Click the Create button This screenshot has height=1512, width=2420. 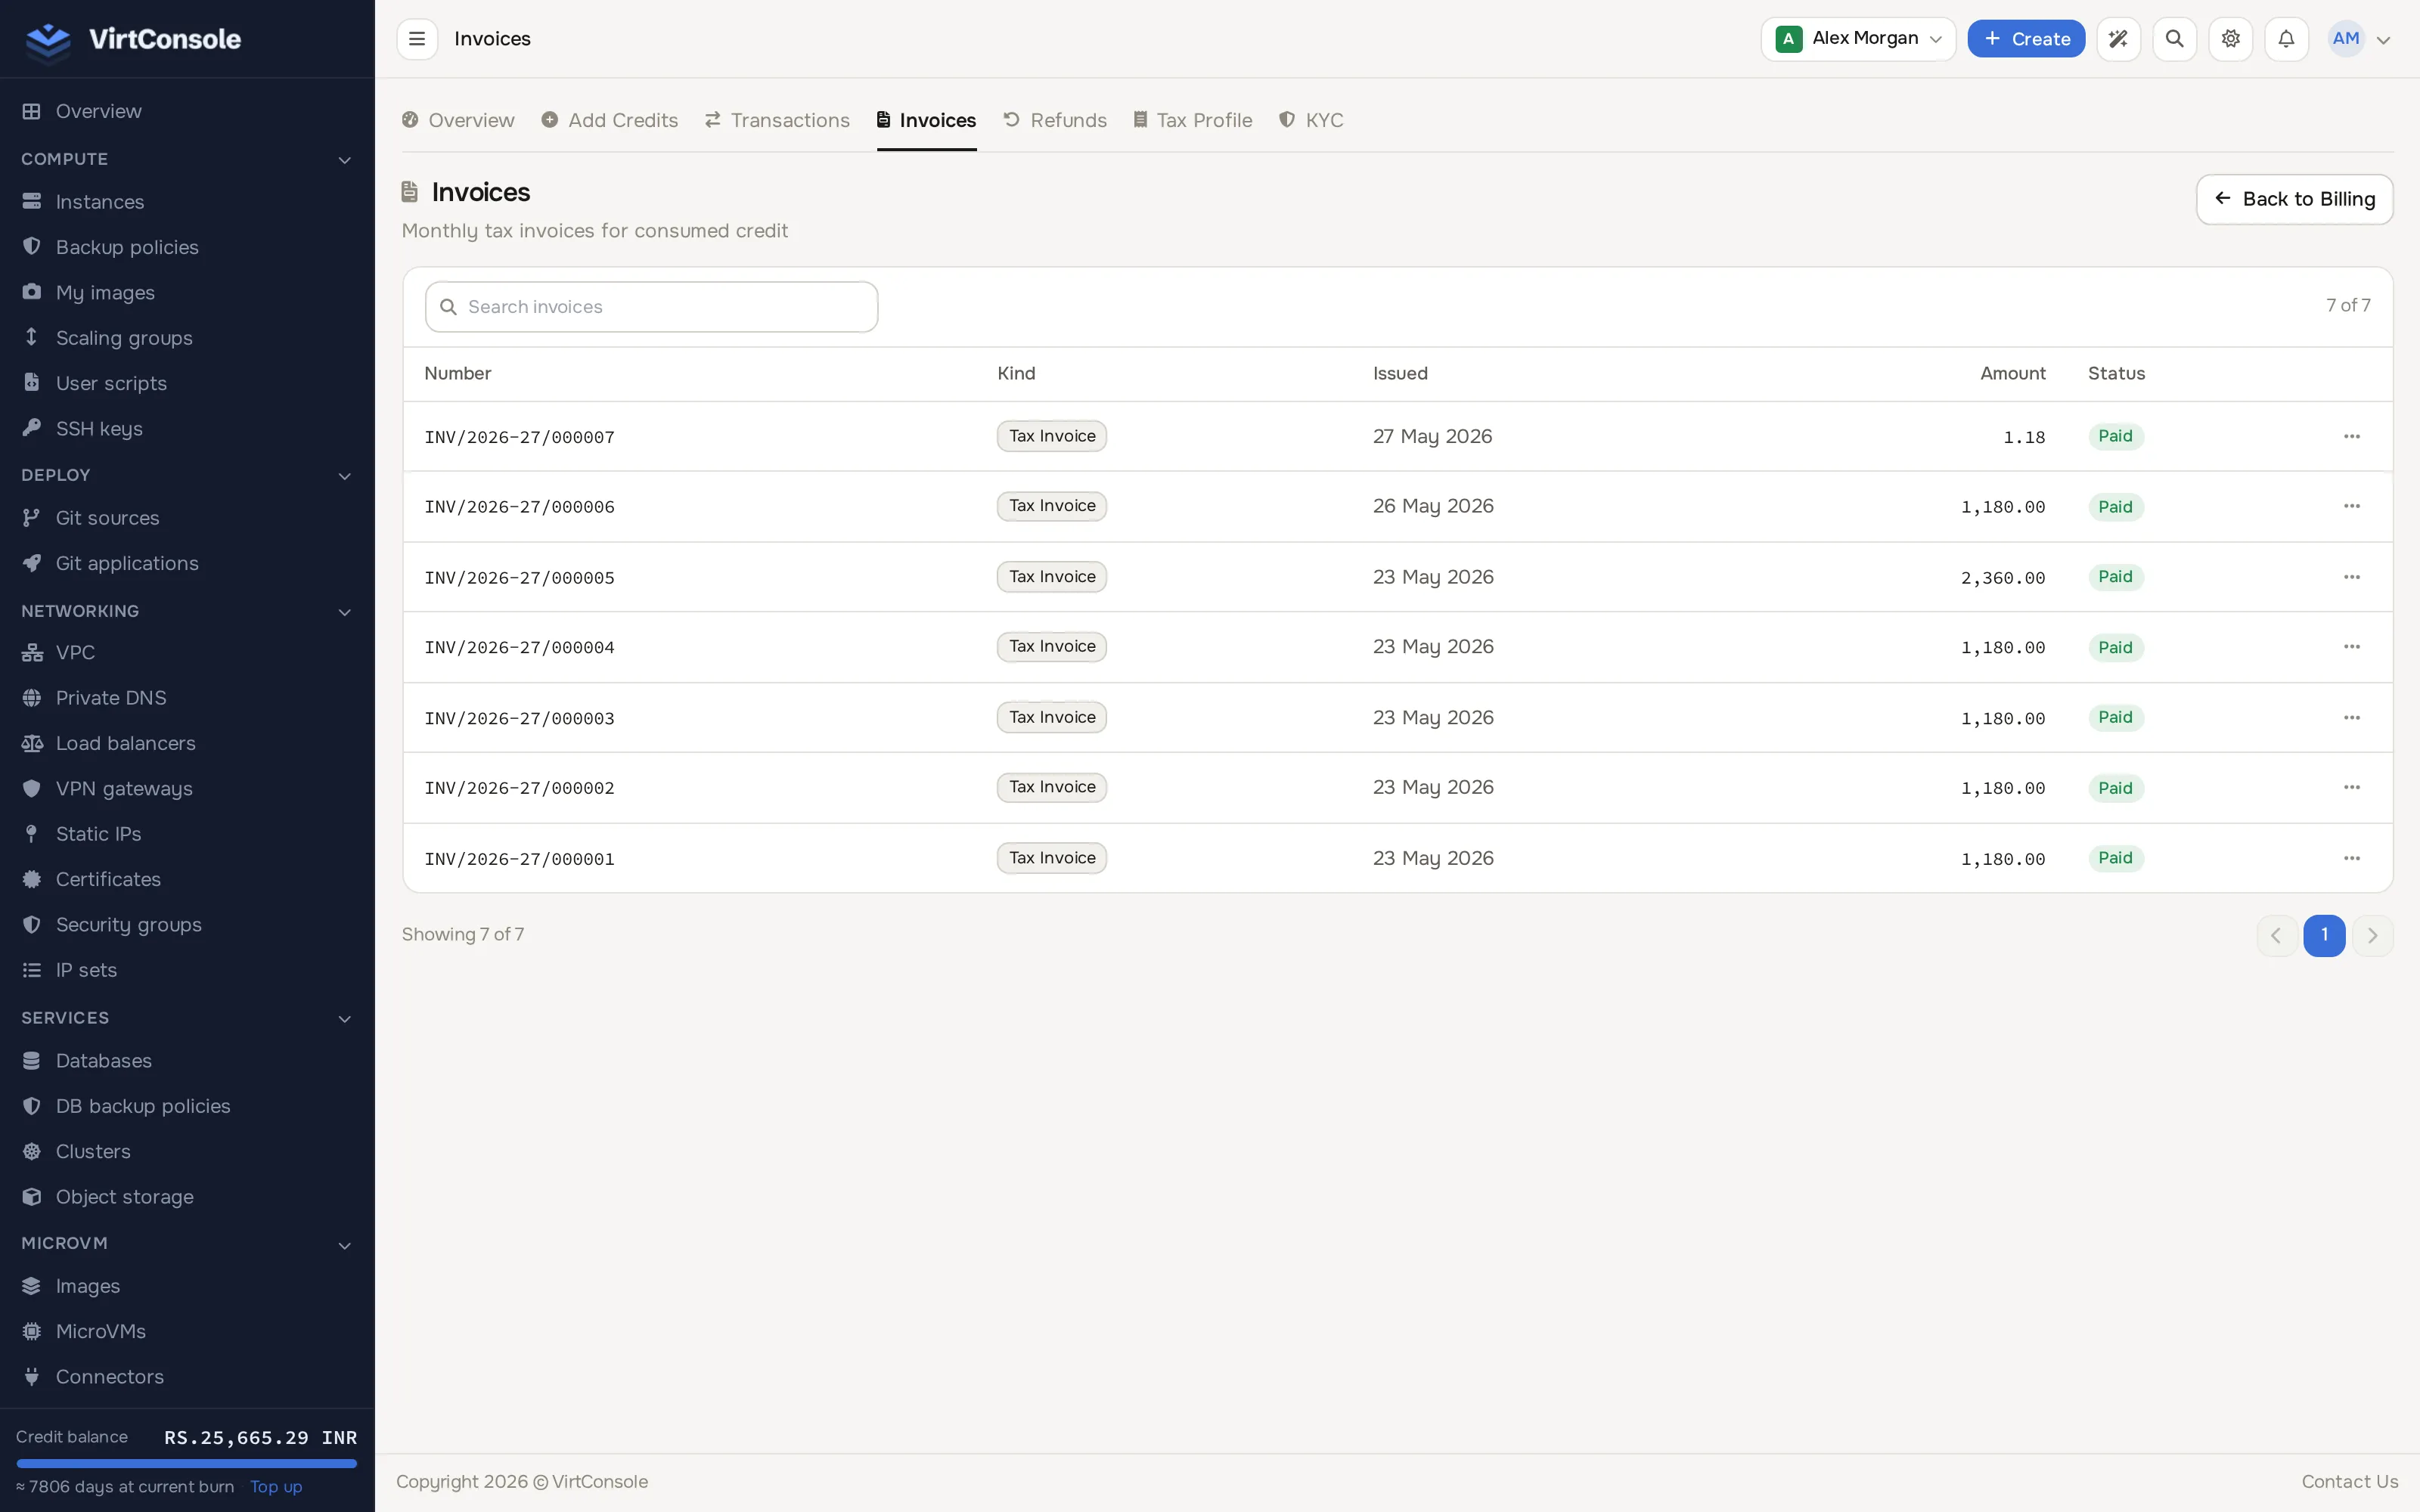point(2026,39)
